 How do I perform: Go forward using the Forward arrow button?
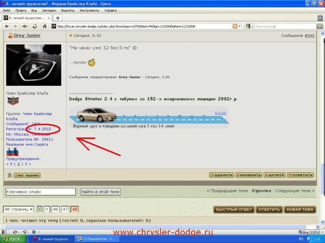click(x=15, y=26)
